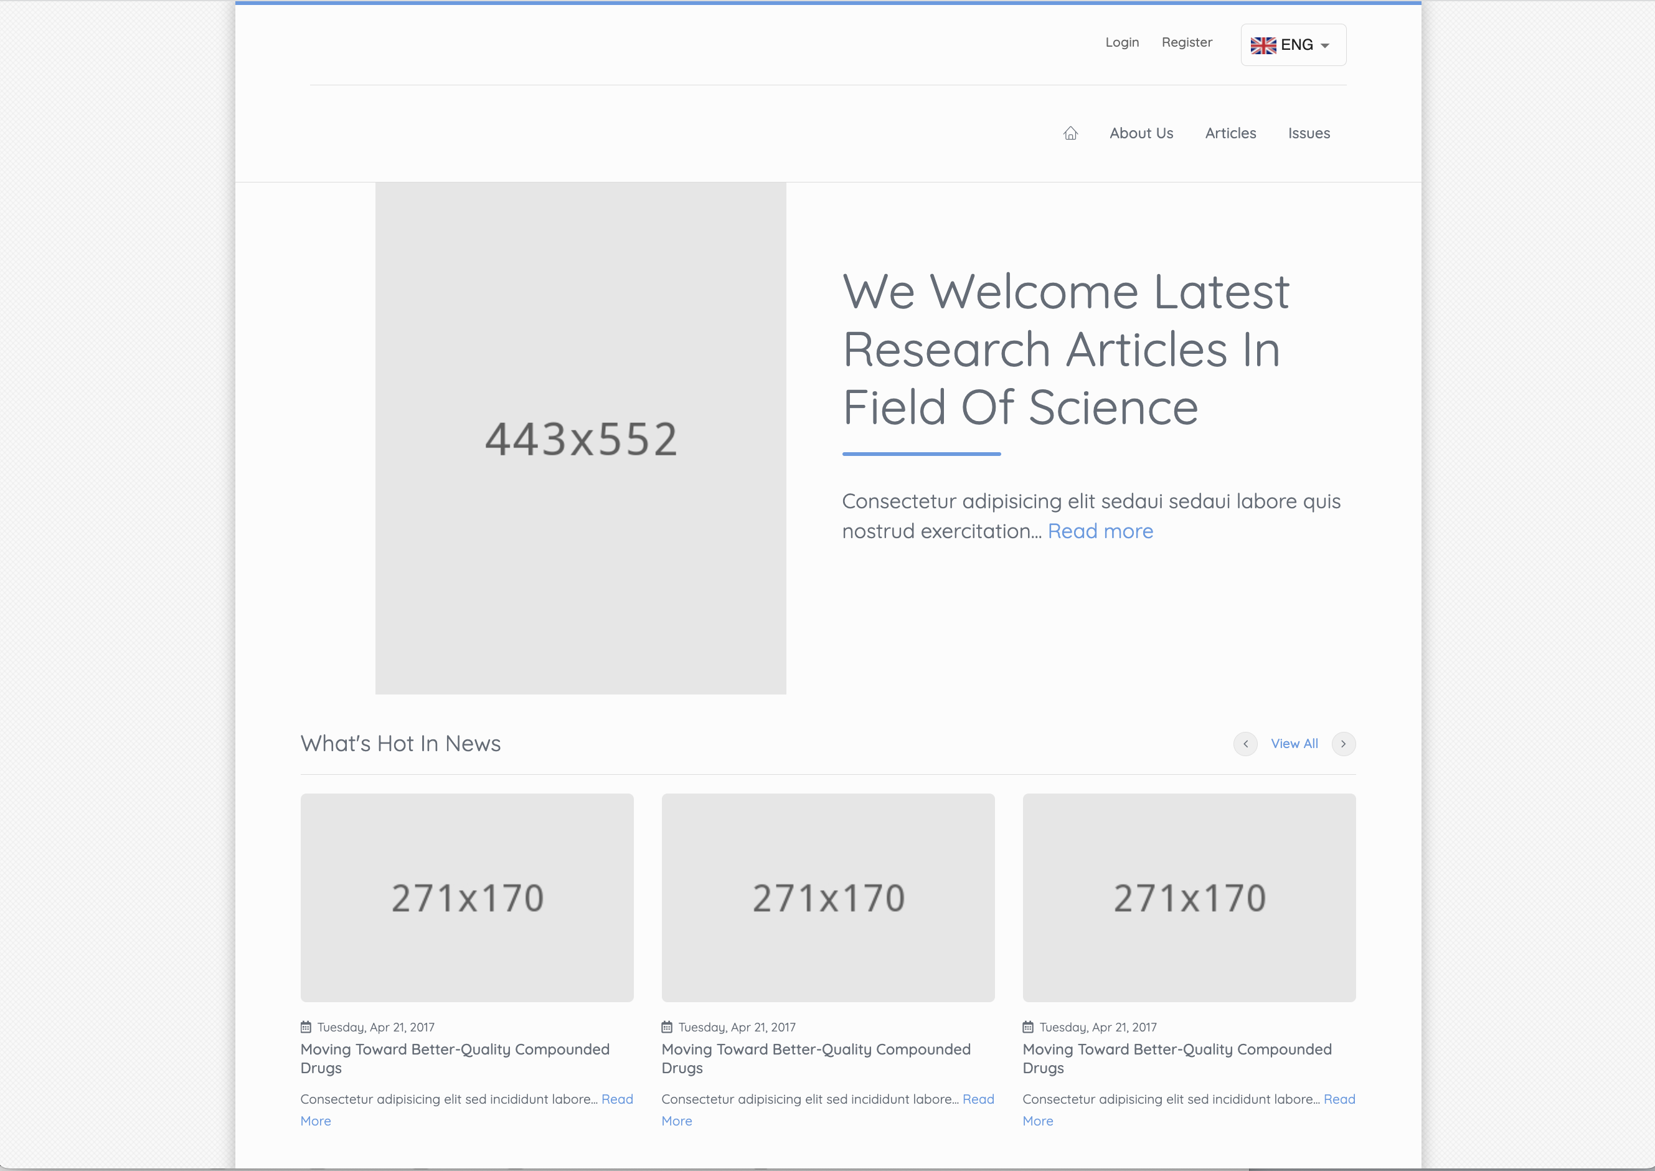Open first news card 271x170 thumbnail
Viewport: 1655px width, 1171px height.
click(x=467, y=898)
